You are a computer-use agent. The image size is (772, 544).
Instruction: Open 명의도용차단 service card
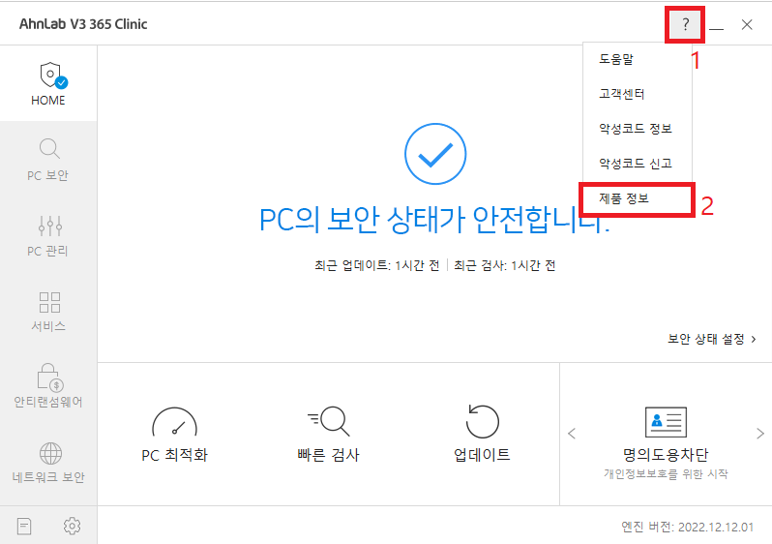point(666,442)
